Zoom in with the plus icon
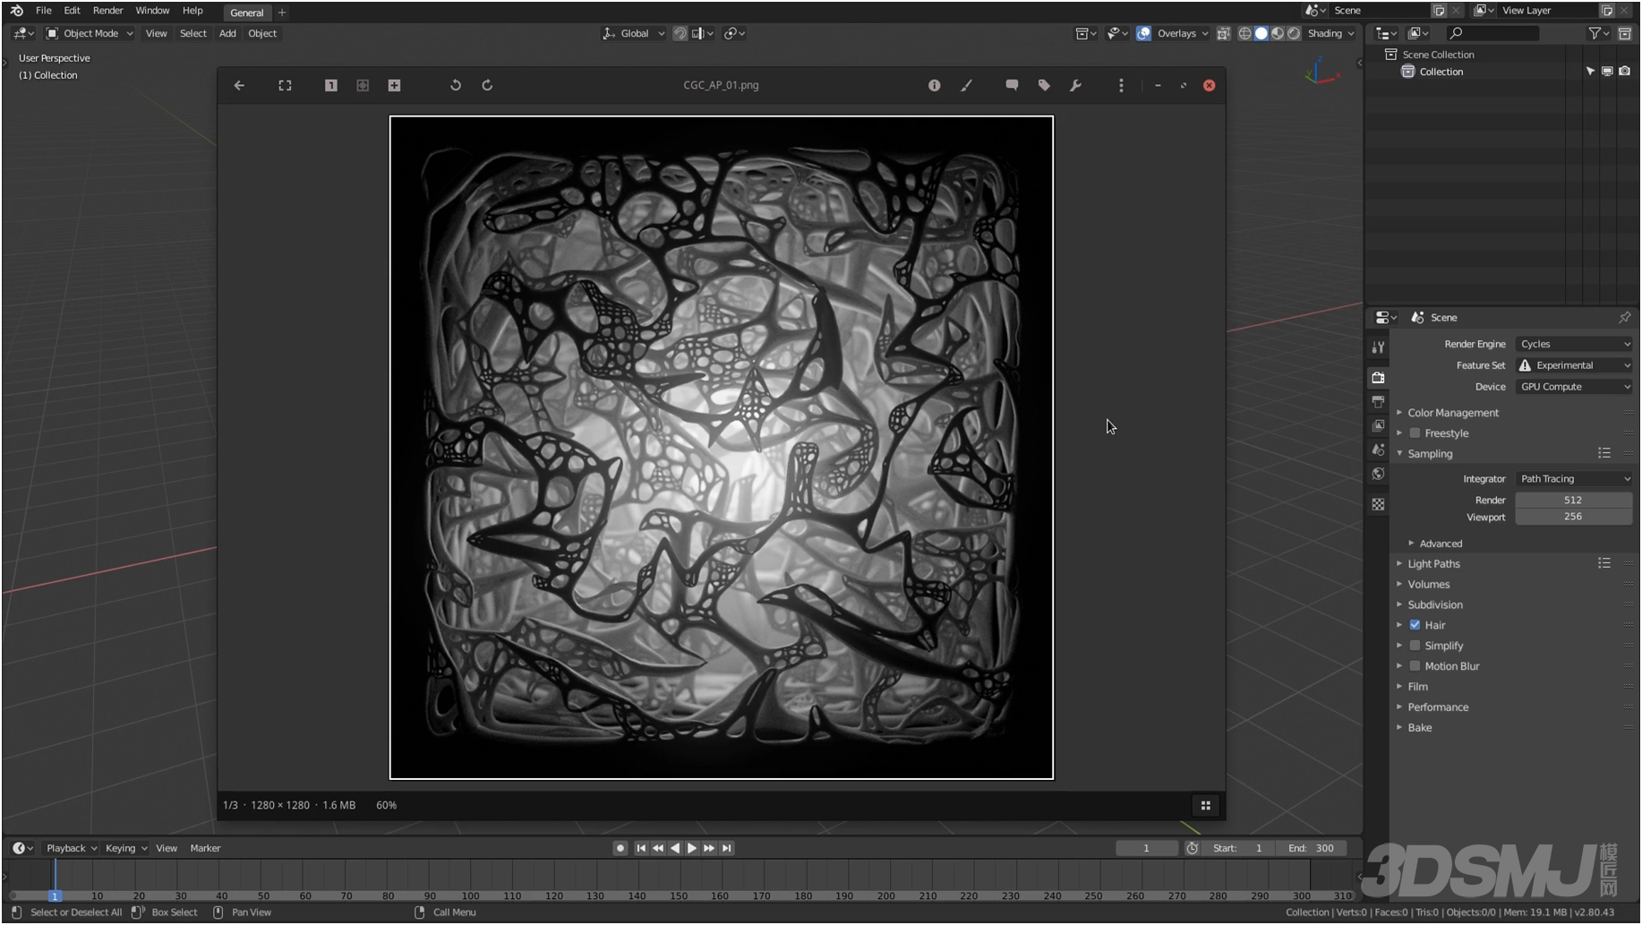This screenshot has width=1642, height=925. pyautogui.click(x=394, y=86)
